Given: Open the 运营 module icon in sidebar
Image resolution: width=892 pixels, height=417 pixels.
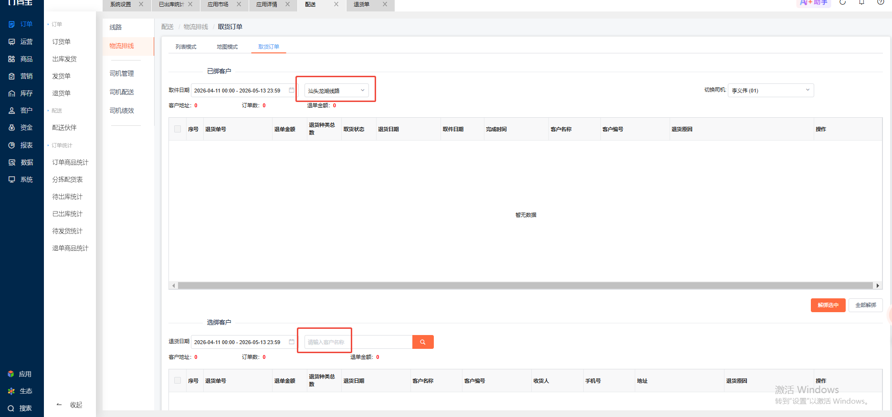Looking at the screenshot, I should pos(11,42).
